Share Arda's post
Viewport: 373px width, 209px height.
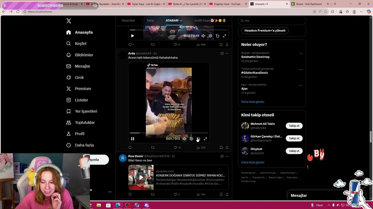pos(227,147)
